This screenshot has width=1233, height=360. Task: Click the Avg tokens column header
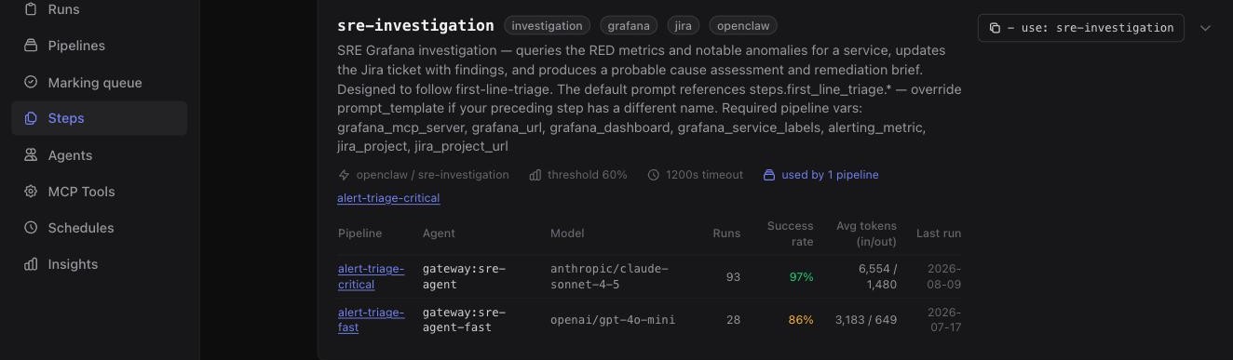(866, 233)
